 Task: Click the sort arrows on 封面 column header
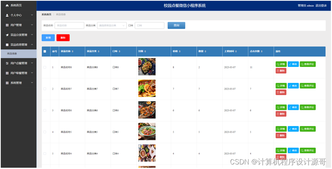(145, 52)
